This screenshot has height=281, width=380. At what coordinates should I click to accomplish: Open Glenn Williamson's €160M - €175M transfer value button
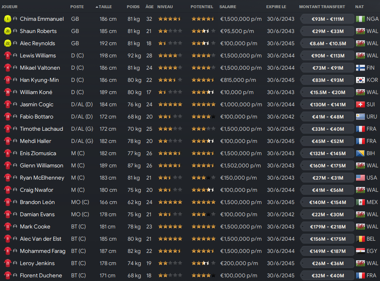pos(328,166)
